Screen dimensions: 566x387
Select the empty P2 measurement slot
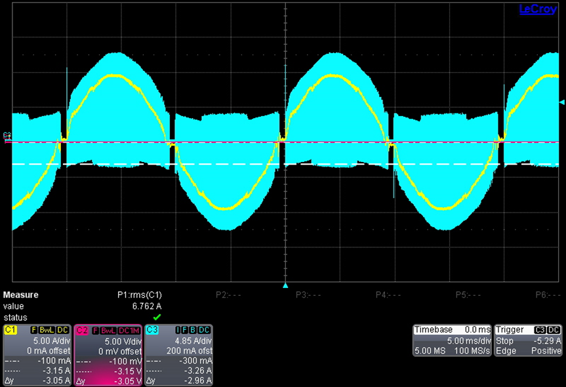[228, 295]
